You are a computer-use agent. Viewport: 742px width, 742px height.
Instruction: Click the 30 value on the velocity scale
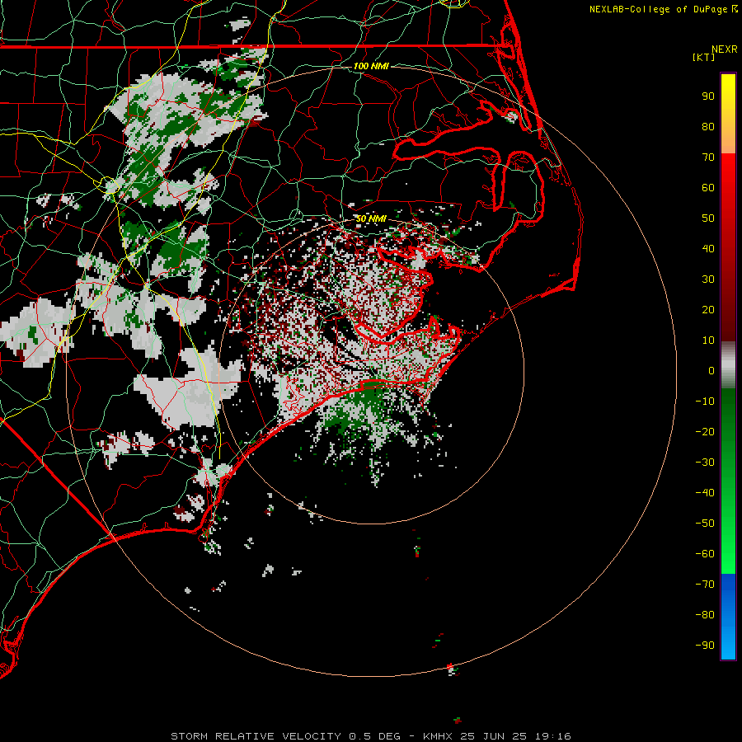click(708, 279)
